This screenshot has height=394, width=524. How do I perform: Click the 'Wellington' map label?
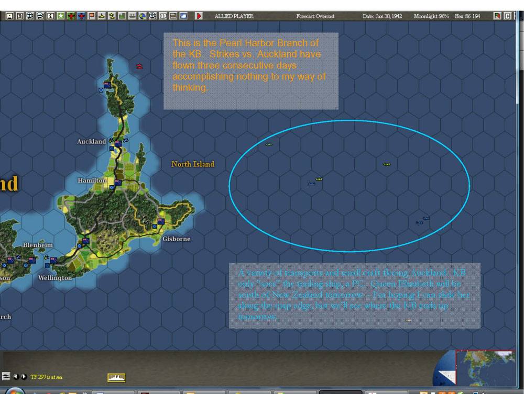click(x=55, y=278)
